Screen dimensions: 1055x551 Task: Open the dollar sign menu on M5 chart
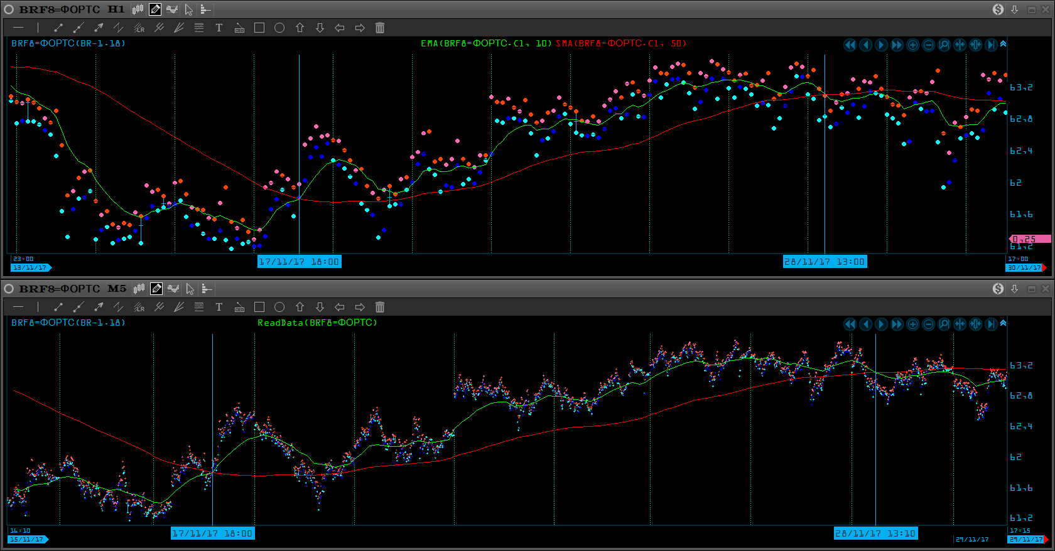(x=998, y=289)
